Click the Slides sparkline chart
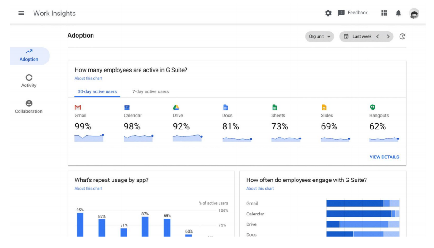 pos(336,139)
